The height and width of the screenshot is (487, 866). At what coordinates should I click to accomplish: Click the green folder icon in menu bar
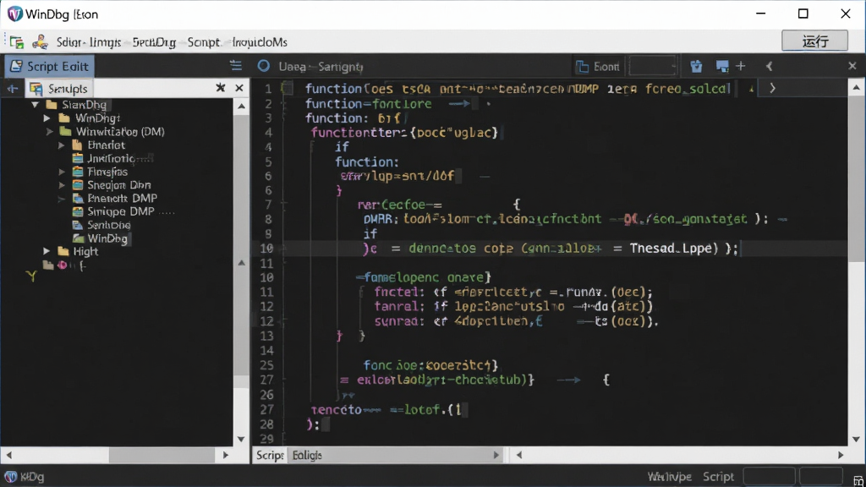[x=17, y=42]
